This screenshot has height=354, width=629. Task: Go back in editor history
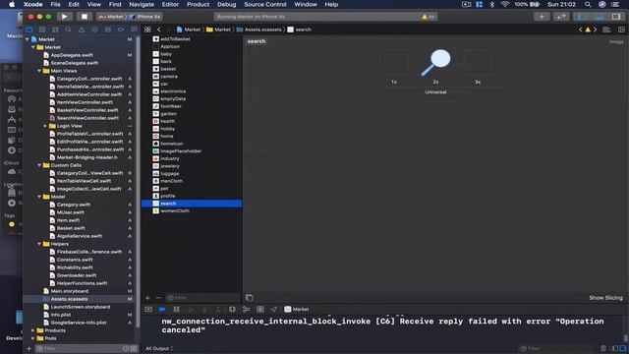(x=159, y=29)
